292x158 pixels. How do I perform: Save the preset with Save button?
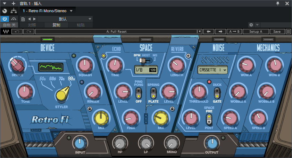click(277, 32)
